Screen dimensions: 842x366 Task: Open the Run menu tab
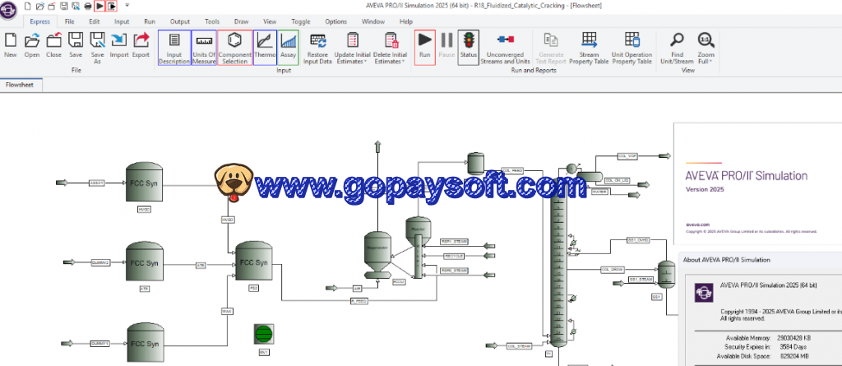pos(150,21)
